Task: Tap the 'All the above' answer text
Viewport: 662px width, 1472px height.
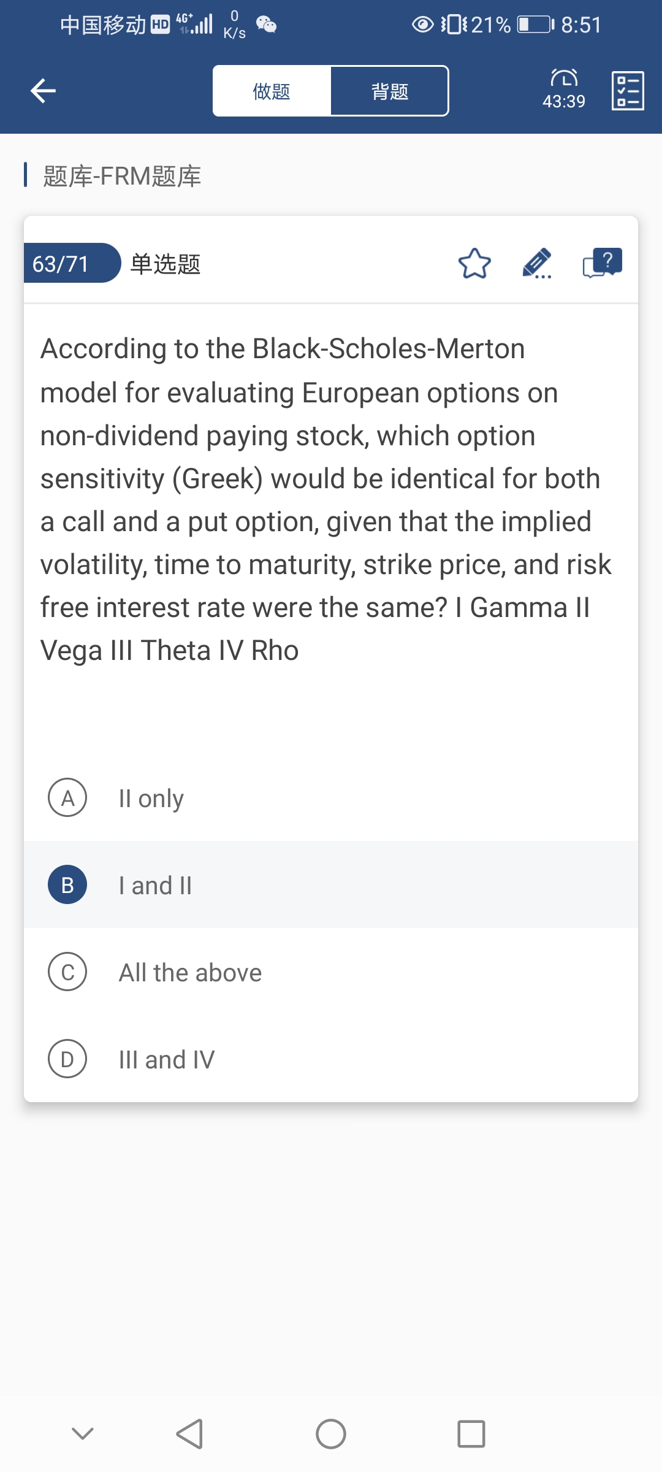Action: [190, 973]
